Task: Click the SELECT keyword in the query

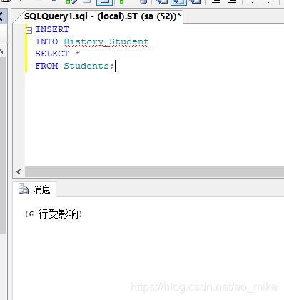Action: point(52,54)
